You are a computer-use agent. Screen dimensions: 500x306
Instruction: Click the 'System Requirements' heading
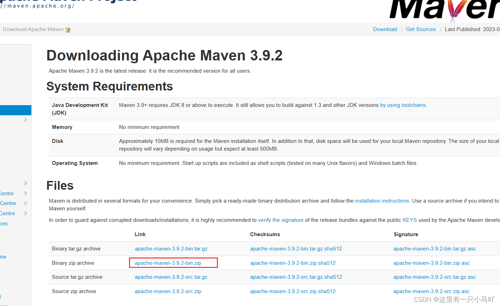click(110, 86)
